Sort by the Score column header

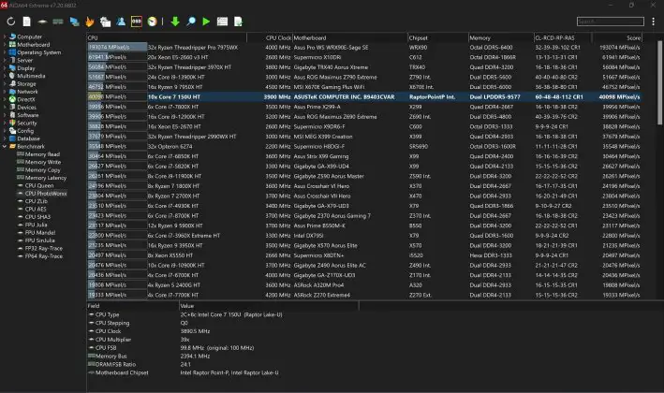coord(617,37)
